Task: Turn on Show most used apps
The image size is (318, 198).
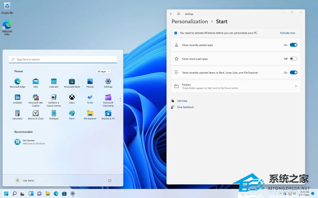Action: (x=294, y=59)
